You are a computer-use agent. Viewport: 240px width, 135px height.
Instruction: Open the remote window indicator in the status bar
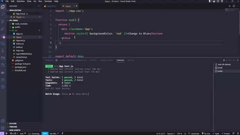pos(2,133)
